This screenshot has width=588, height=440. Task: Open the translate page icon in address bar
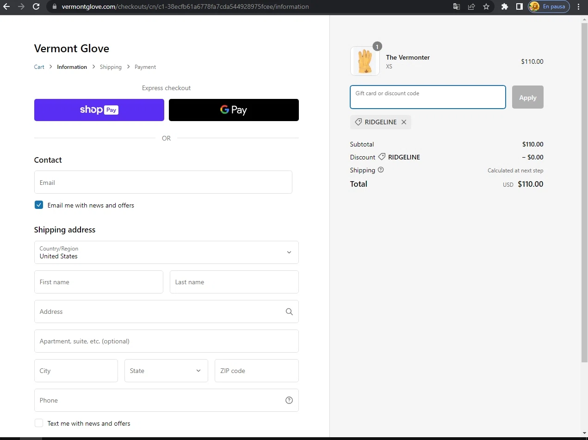(457, 6)
